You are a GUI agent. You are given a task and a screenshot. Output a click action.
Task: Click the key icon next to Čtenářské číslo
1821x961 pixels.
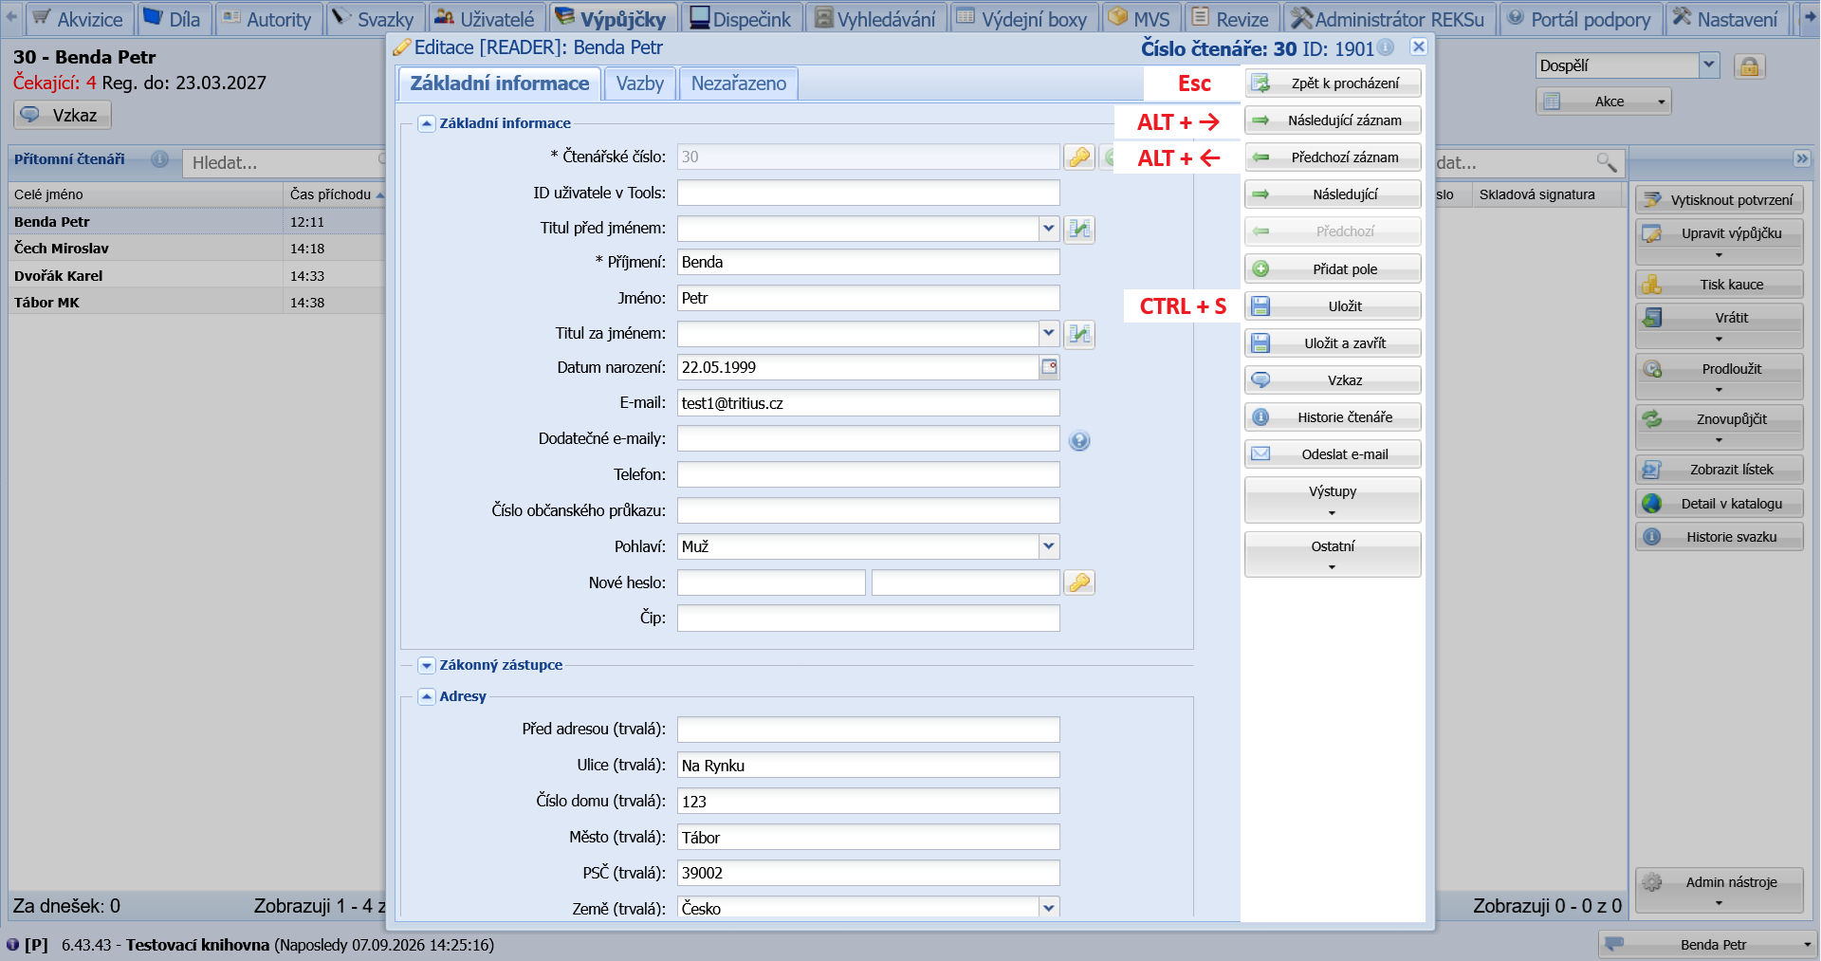coord(1079,157)
